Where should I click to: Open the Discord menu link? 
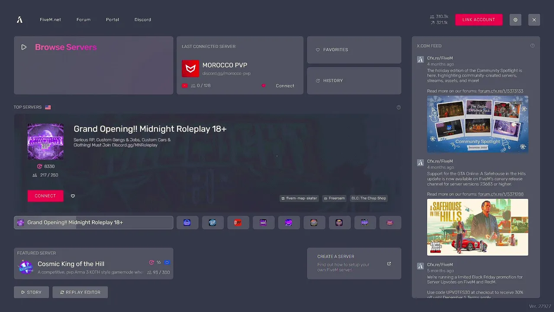pyautogui.click(x=143, y=19)
